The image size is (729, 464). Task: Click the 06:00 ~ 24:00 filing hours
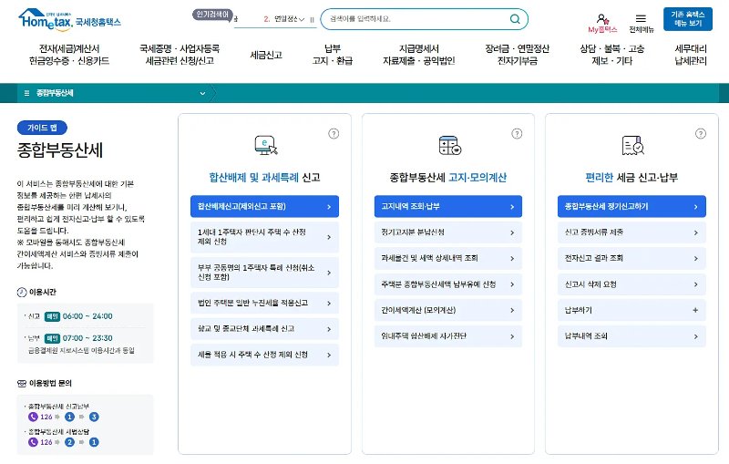point(87,316)
